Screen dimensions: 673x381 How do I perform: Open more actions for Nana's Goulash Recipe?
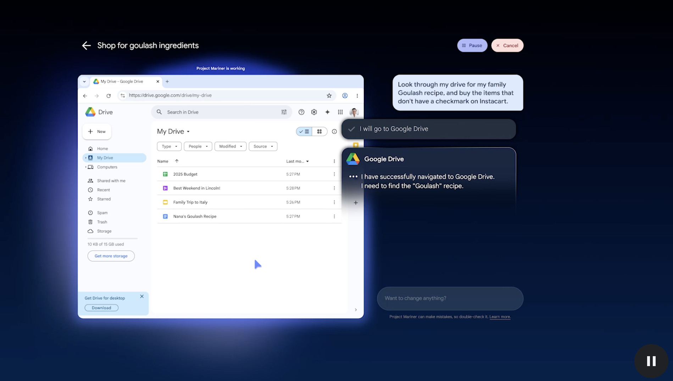coord(334,216)
